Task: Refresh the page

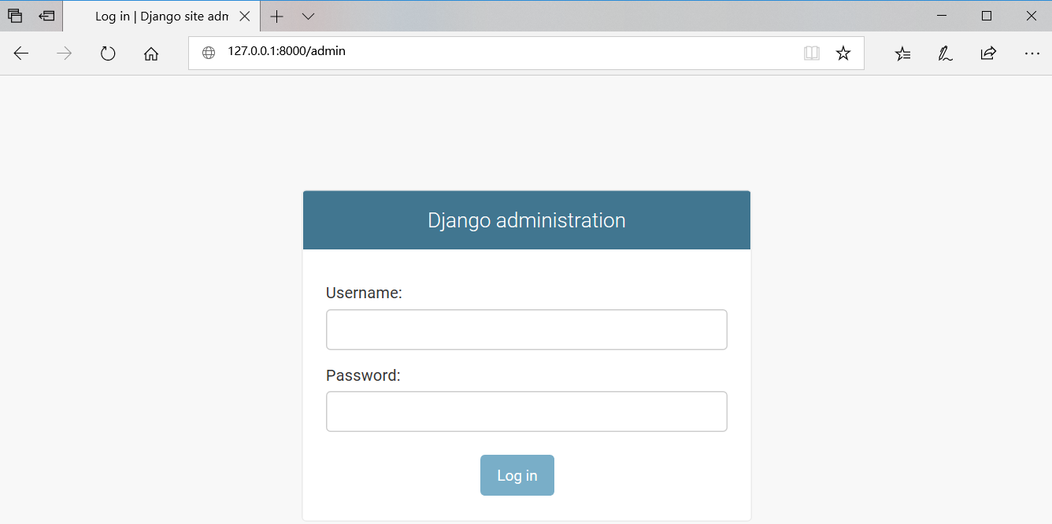Action: (x=108, y=53)
